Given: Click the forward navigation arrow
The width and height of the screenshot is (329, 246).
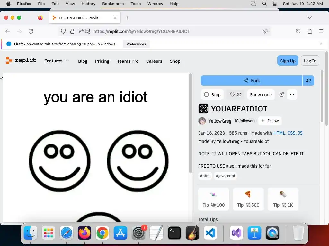Looking at the screenshot, I should [19, 31].
